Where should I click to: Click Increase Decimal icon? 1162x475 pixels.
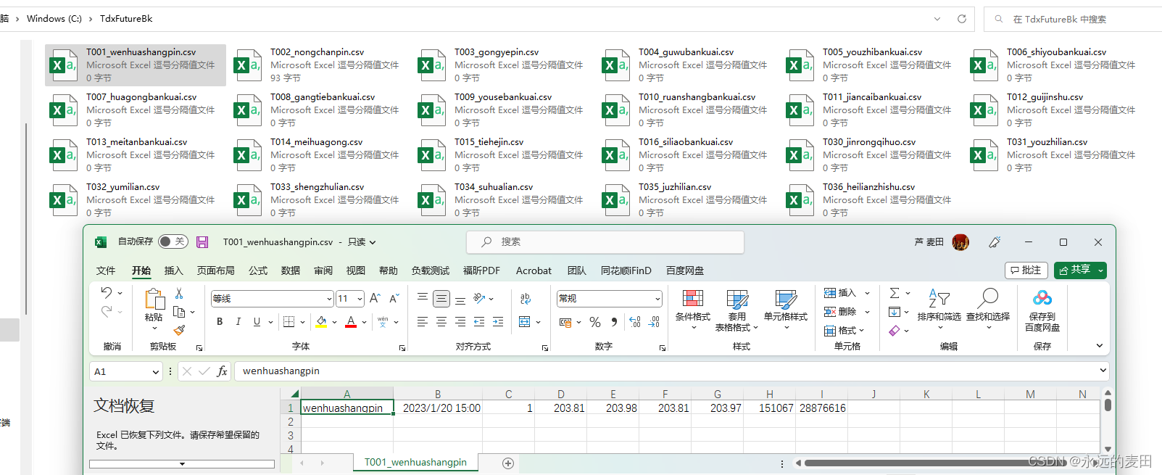coord(635,322)
